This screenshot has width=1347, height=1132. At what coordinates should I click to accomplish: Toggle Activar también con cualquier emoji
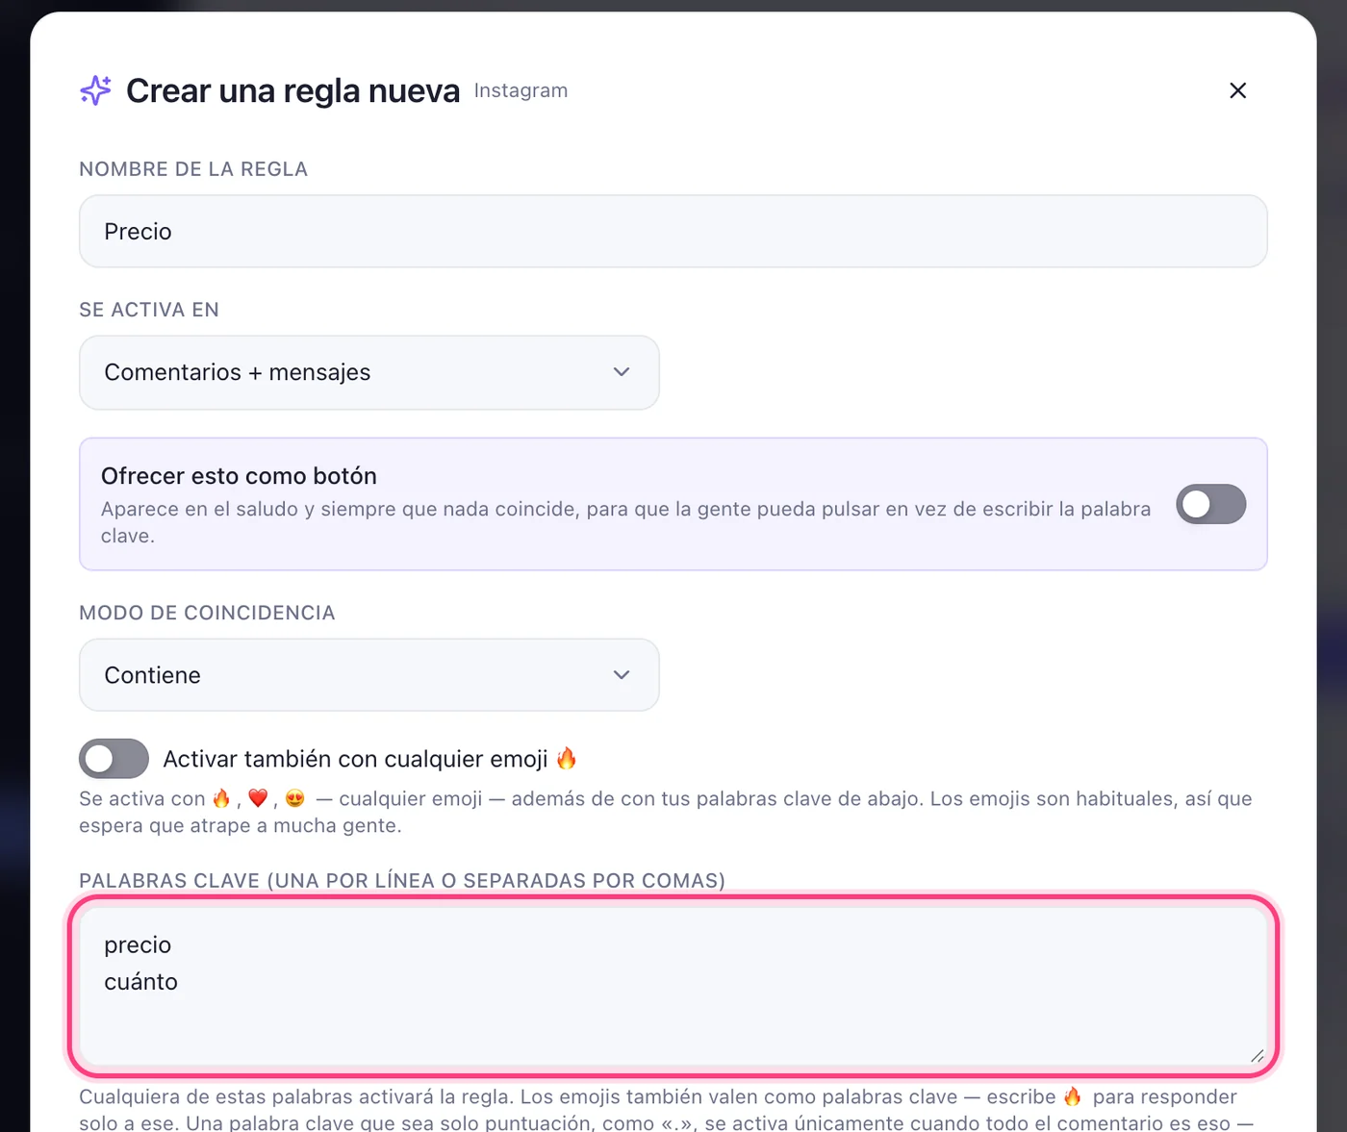114,759
